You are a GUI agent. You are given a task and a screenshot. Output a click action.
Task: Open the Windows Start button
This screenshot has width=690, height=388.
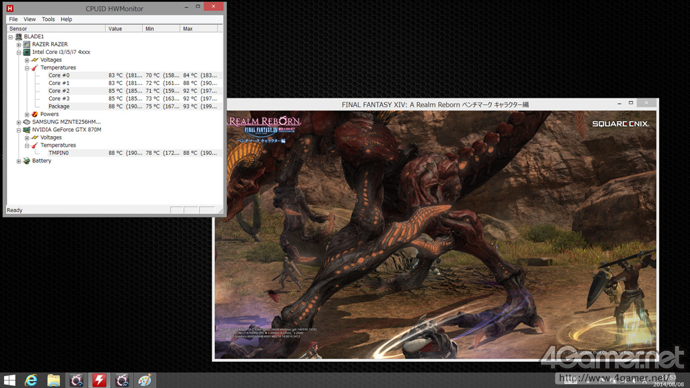coord(9,381)
